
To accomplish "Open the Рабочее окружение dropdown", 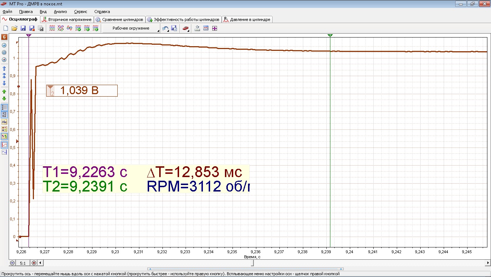I will click(131, 28).
